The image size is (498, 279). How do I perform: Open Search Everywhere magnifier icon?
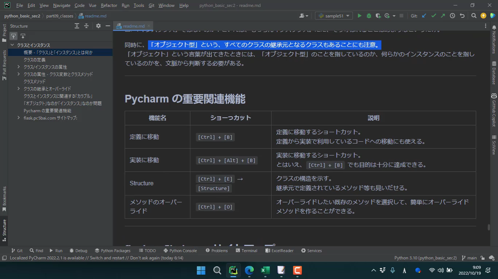point(474,16)
